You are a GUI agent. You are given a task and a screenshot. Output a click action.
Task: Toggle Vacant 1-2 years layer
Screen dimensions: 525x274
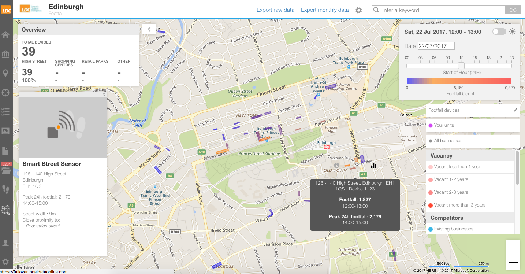[x=470, y=179]
